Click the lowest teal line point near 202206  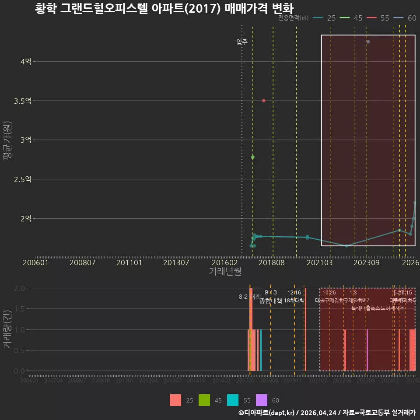tap(346, 245)
